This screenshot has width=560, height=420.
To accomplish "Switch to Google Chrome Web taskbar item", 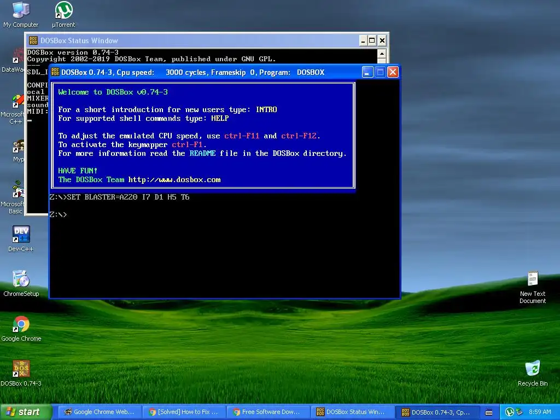I will 100,412.
